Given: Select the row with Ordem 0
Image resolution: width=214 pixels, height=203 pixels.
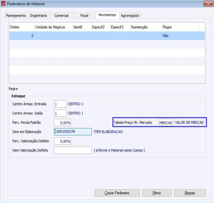Looking at the screenshot, I should (x=107, y=36).
